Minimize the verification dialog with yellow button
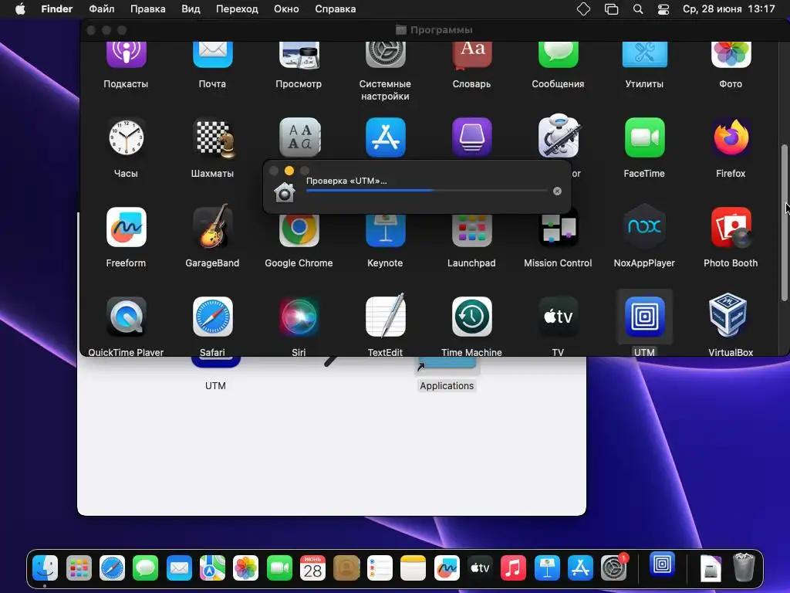This screenshot has width=790, height=593. pos(289,171)
